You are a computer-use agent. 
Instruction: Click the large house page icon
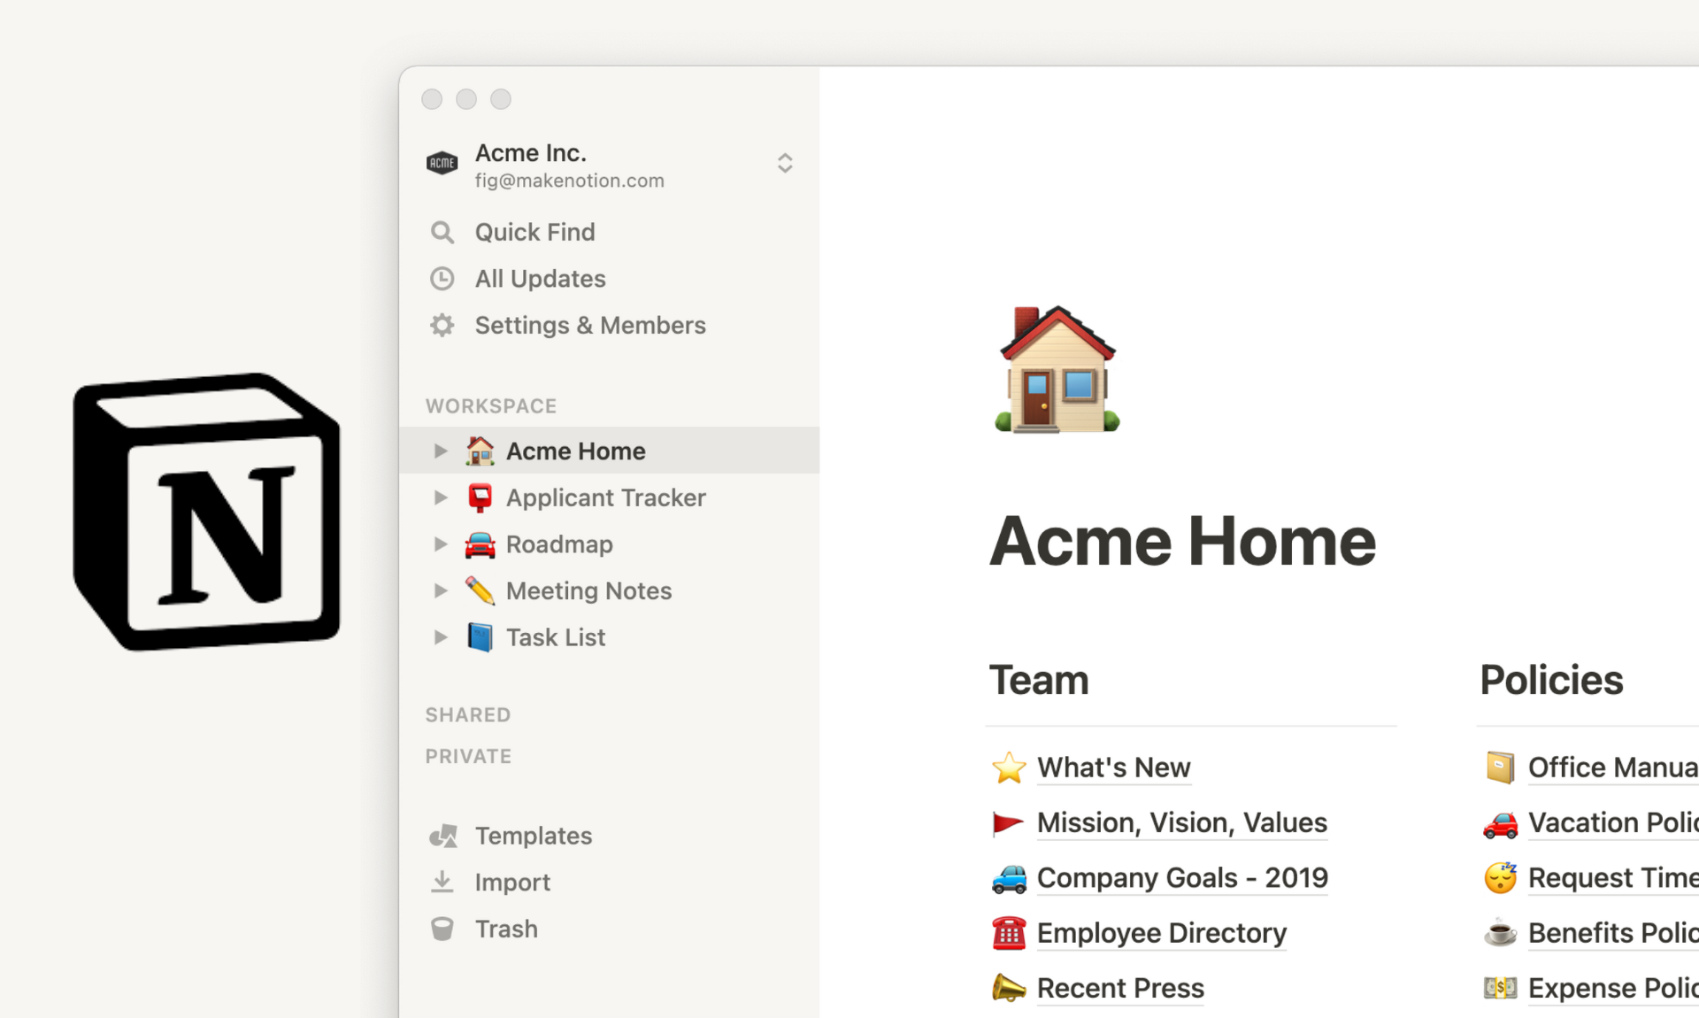coord(1057,369)
